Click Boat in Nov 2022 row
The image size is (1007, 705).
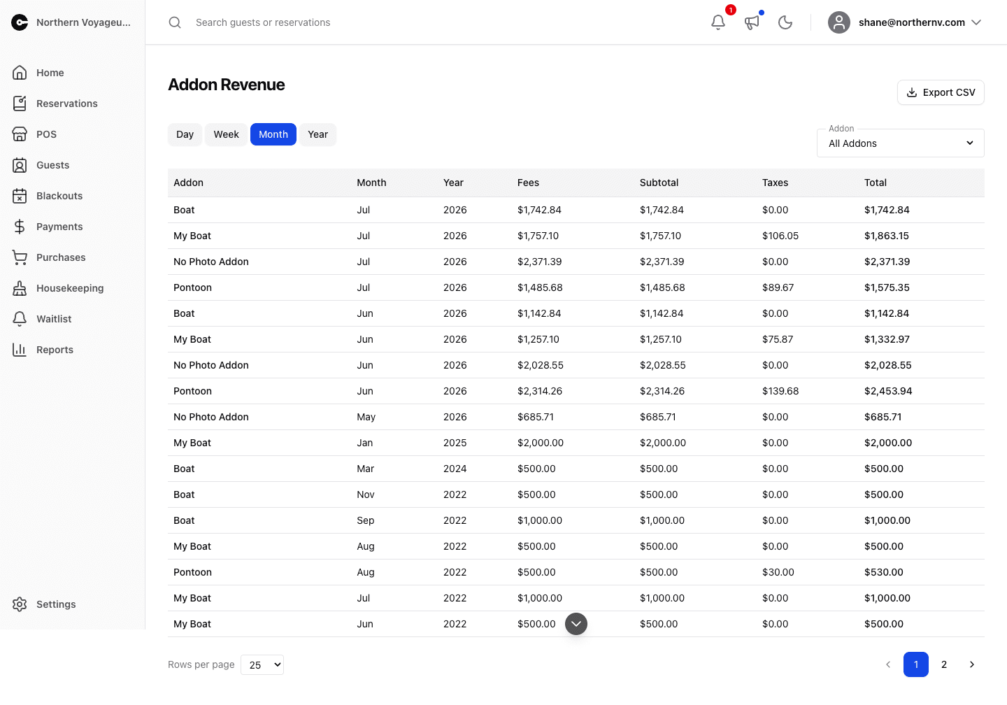(x=184, y=494)
